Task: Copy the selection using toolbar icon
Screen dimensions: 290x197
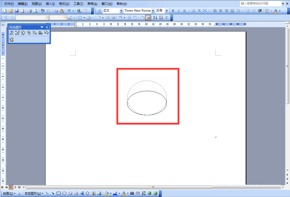Action: (56, 11)
